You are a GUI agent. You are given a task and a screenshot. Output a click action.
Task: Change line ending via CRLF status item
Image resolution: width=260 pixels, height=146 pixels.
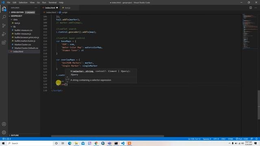[x=223, y=139]
